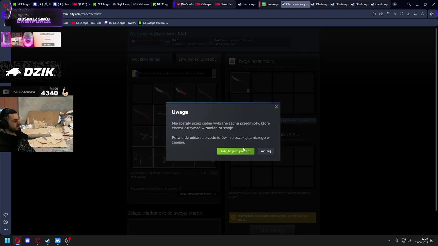Search open tabs with magnifier icon
Viewport: 438px width, 246px height.
tap(409, 4)
